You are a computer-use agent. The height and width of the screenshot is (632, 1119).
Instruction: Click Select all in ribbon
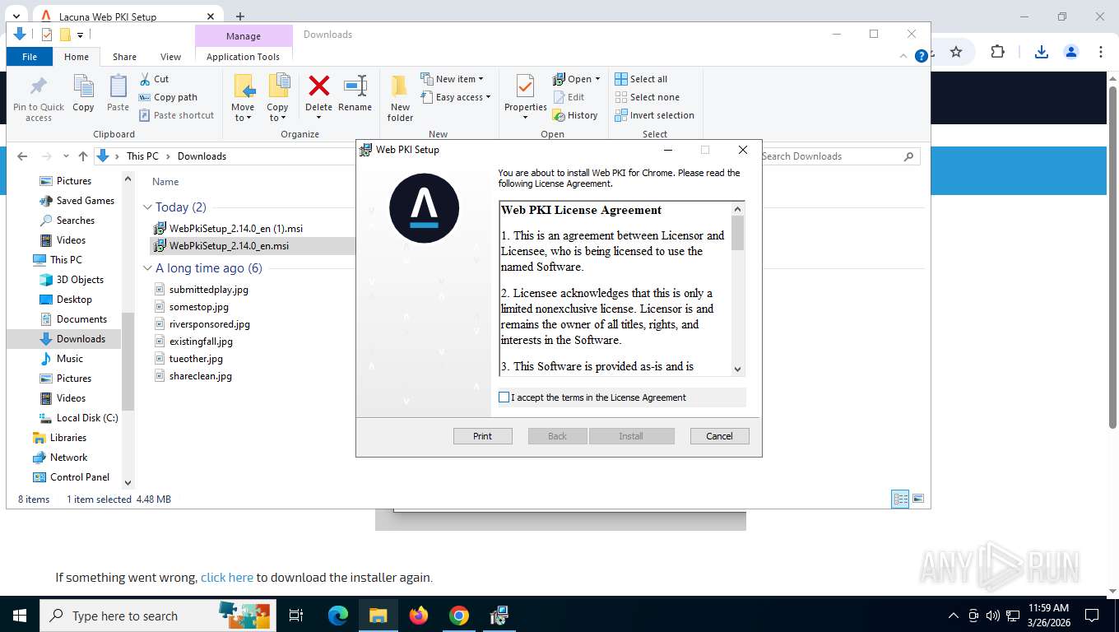click(x=641, y=79)
